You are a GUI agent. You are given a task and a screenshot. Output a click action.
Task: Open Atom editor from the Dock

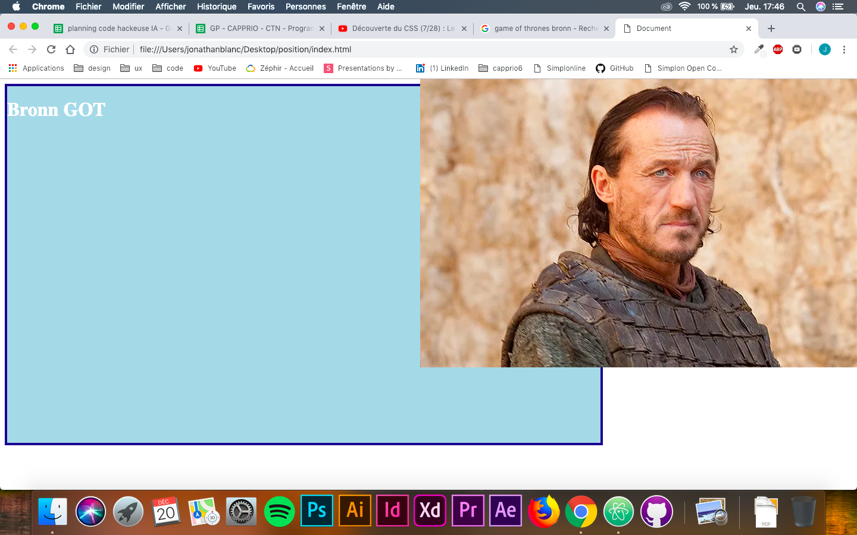tap(618, 511)
